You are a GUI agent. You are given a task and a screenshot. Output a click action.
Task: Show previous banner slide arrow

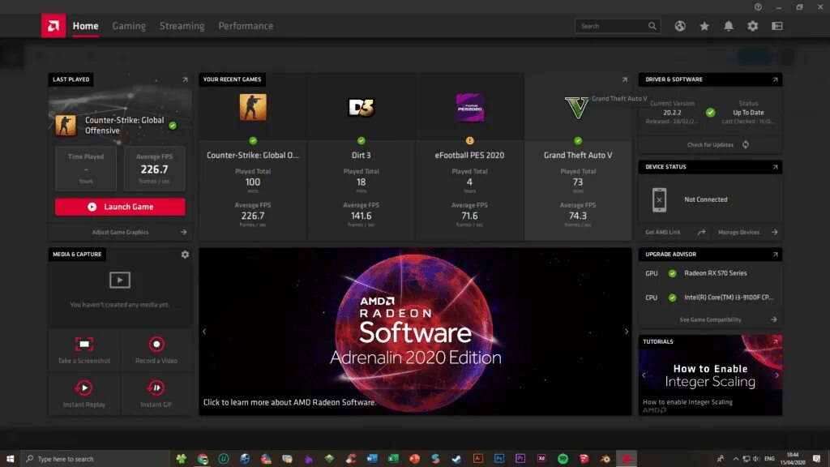click(204, 332)
